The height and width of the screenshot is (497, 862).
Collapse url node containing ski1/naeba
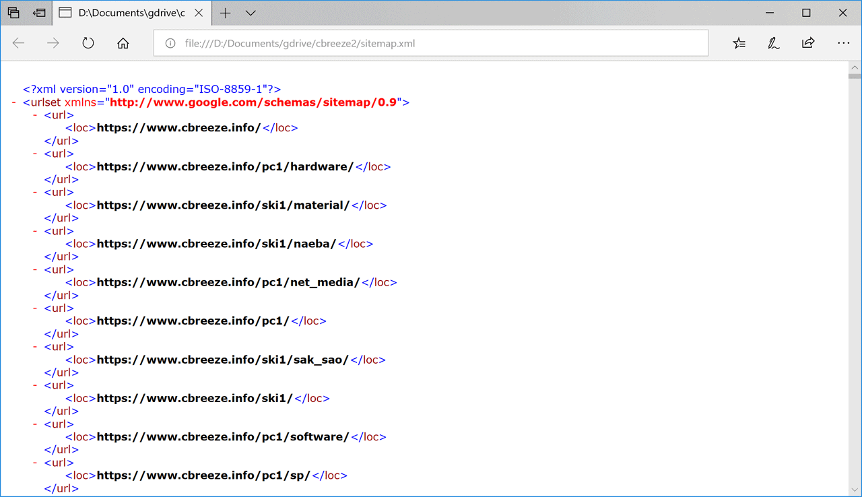35,231
